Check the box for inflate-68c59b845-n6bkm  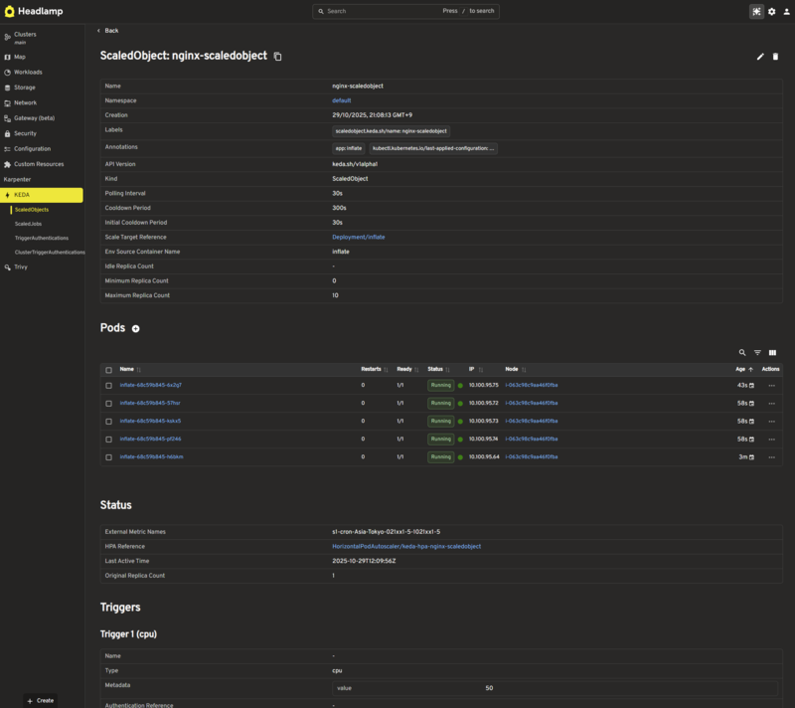(108, 457)
